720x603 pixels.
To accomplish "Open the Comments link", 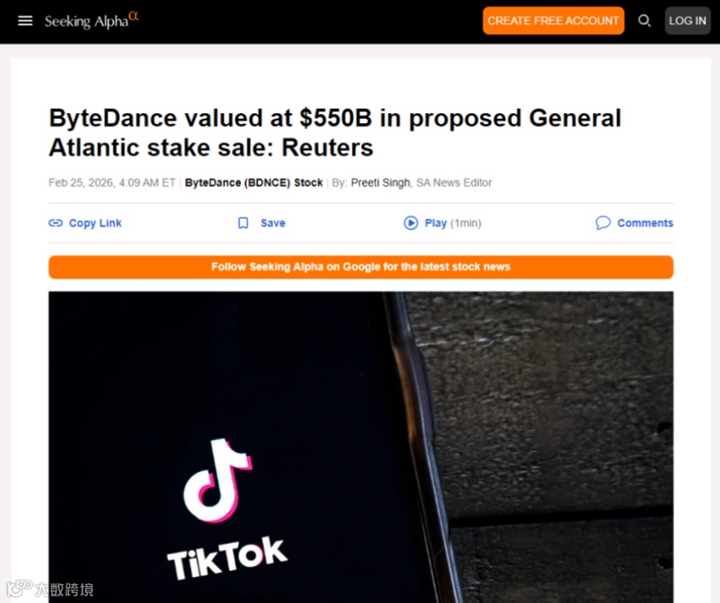I will click(x=645, y=223).
